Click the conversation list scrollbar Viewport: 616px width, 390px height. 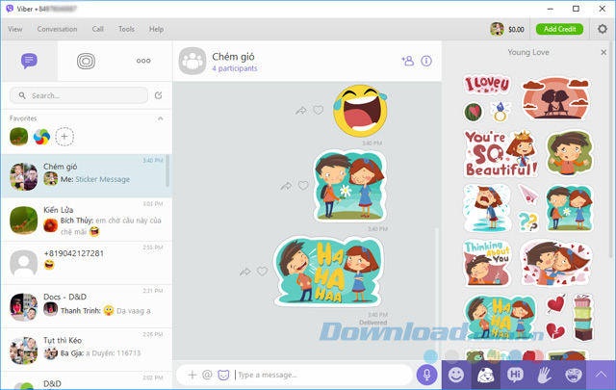(x=167, y=170)
